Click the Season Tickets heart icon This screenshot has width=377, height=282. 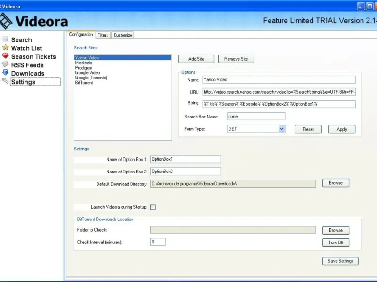click(5, 55)
